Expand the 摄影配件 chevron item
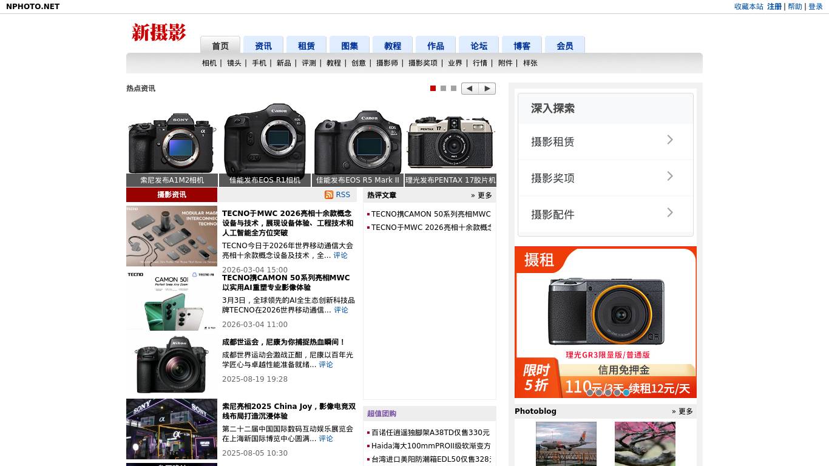This screenshot has height=466, width=829. (670, 213)
